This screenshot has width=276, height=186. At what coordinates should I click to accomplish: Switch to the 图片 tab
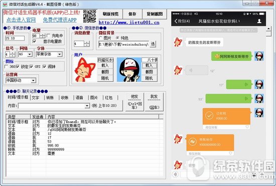pos(94,97)
